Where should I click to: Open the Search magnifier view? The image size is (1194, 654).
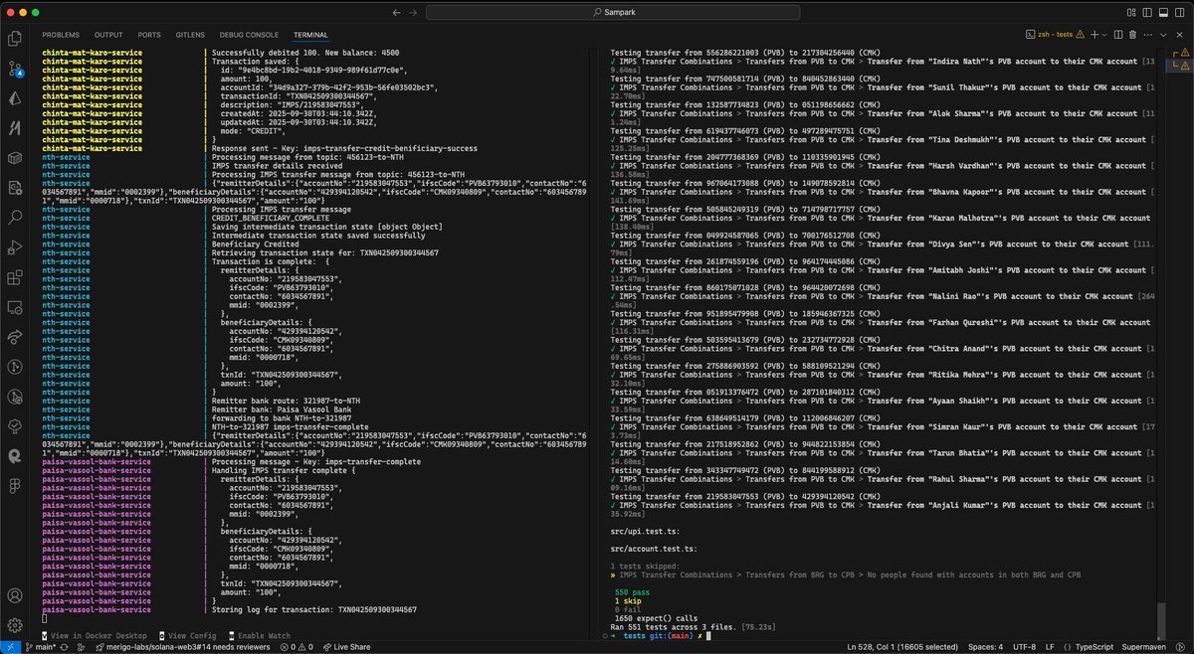pyautogui.click(x=14, y=217)
